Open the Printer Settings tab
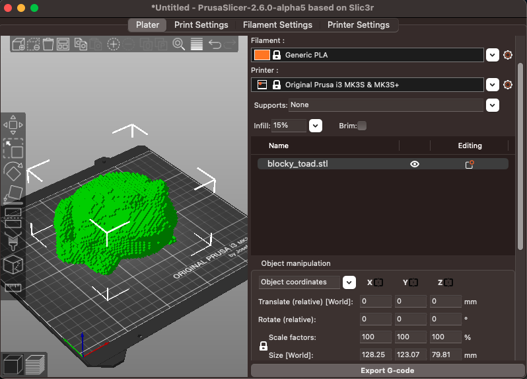Image resolution: width=527 pixels, height=379 pixels. (x=359, y=25)
